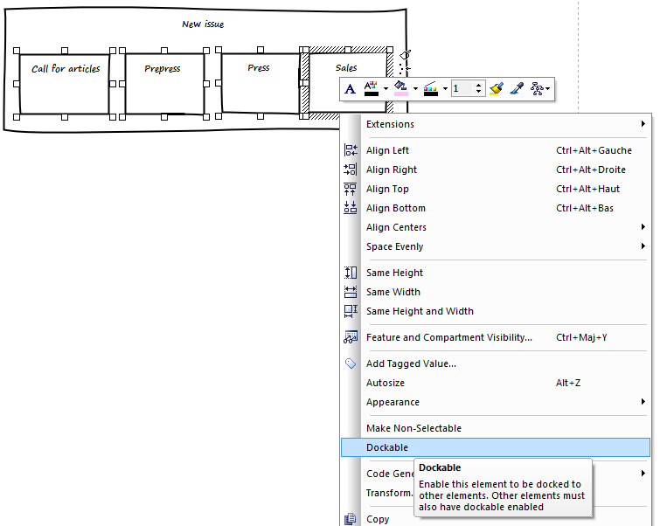Click the diagram layout hierarchy icon
The width and height of the screenshot is (667, 526).
tap(538, 88)
